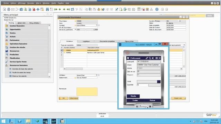The height and width of the screenshot is (124, 221).
Task: Open the Contact dropdown with Kyle Williams
Action: 97,25
